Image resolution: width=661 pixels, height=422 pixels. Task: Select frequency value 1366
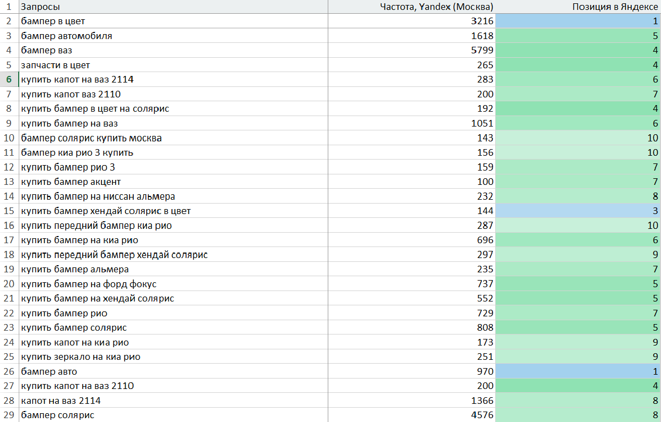(411, 401)
